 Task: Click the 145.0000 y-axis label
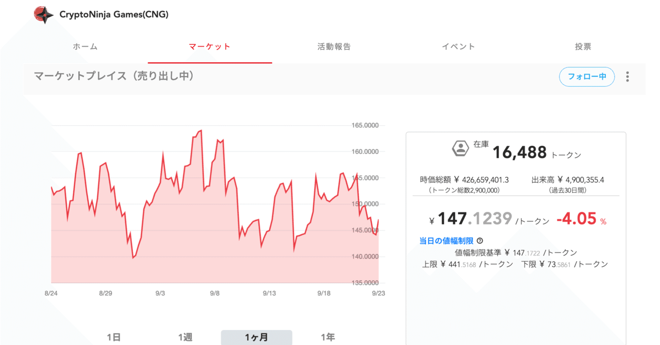tap(365, 230)
